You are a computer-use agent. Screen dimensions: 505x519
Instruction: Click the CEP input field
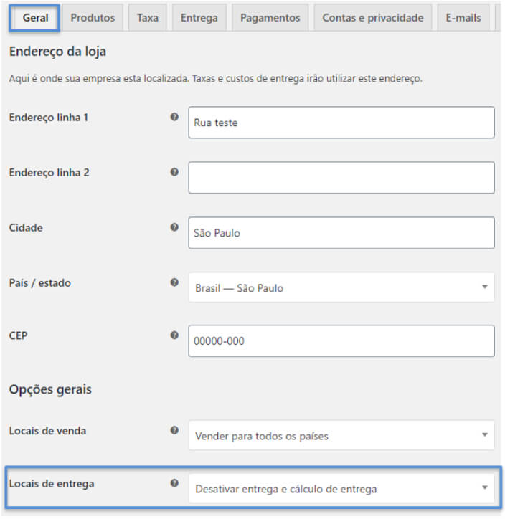click(x=341, y=341)
